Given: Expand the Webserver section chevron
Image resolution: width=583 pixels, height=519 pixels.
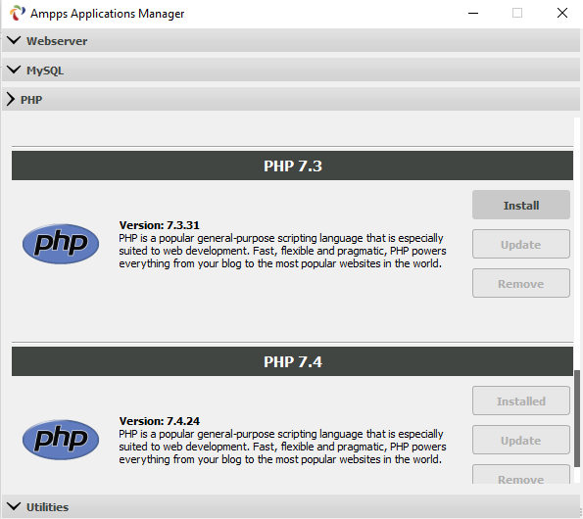Looking at the screenshot, I should 14,40.
